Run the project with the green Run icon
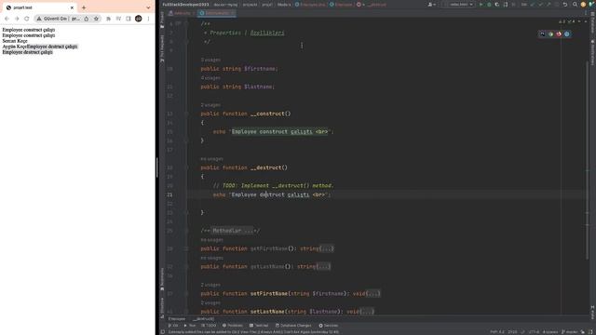Image resolution: width=596 pixels, height=335 pixels. pyautogui.click(x=481, y=5)
